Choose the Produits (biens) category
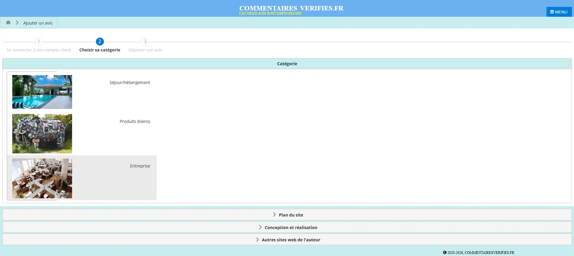The image size is (574, 256). (135, 121)
